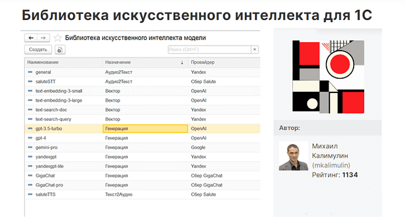406x223 pixels.
Task: Click the row icon beside general
Action: [x=30, y=72]
